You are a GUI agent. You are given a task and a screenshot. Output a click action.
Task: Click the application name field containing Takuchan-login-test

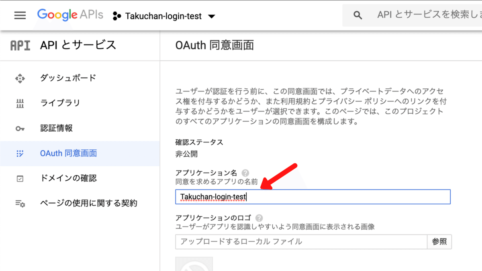[313, 197]
